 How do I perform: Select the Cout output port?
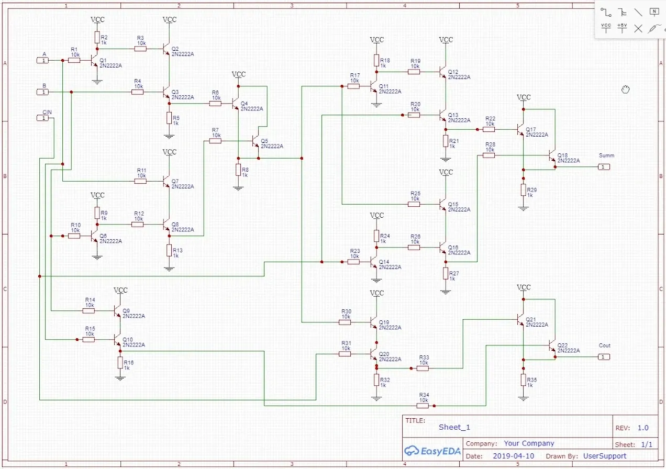click(604, 356)
